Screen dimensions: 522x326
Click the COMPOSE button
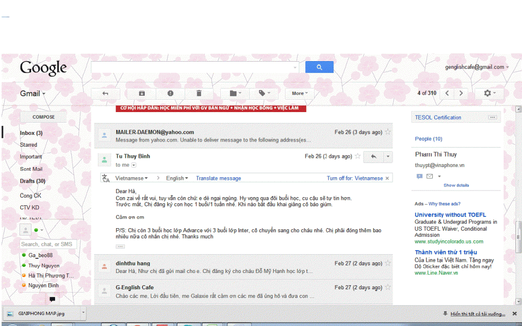pyautogui.click(x=43, y=117)
